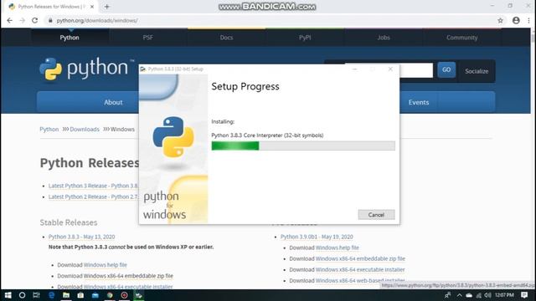
Task: Download 3.8.3 Windows x86-64 embeddable zip file
Action: coord(128,276)
